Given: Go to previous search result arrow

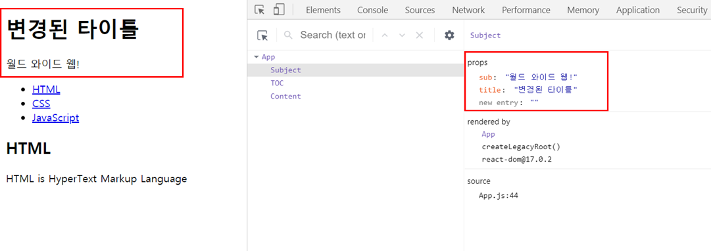Looking at the screenshot, I should coord(385,35).
